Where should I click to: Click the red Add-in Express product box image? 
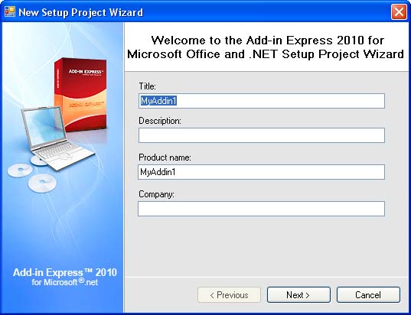click(x=80, y=94)
